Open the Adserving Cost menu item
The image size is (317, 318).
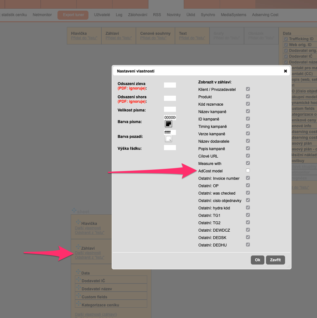pyautogui.click(x=265, y=15)
